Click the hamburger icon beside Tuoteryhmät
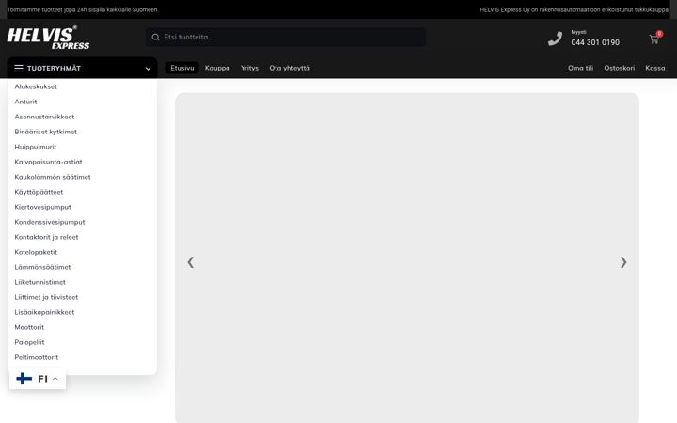The image size is (677, 423). pos(19,69)
